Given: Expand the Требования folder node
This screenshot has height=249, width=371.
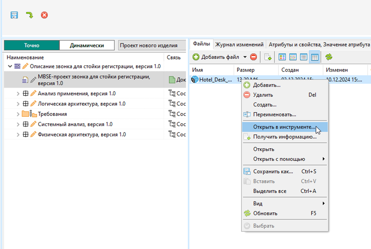Looking at the screenshot, I should (18, 114).
